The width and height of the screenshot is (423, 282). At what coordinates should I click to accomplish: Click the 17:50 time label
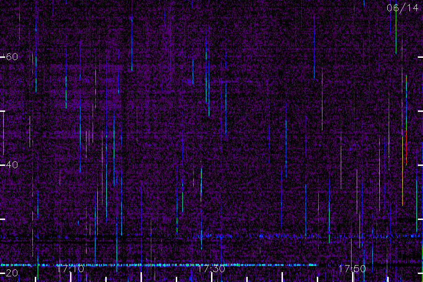[352, 268]
